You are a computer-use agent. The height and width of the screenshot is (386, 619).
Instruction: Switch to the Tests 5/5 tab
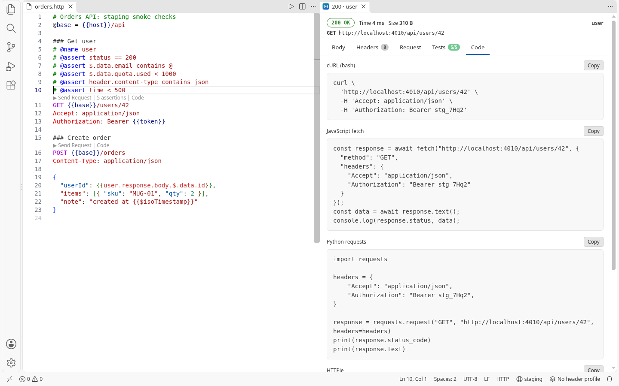pos(446,47)
